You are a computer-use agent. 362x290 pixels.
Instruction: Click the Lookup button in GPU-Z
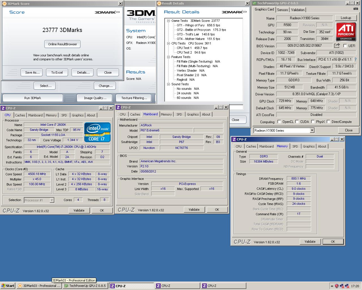[346, 18]
